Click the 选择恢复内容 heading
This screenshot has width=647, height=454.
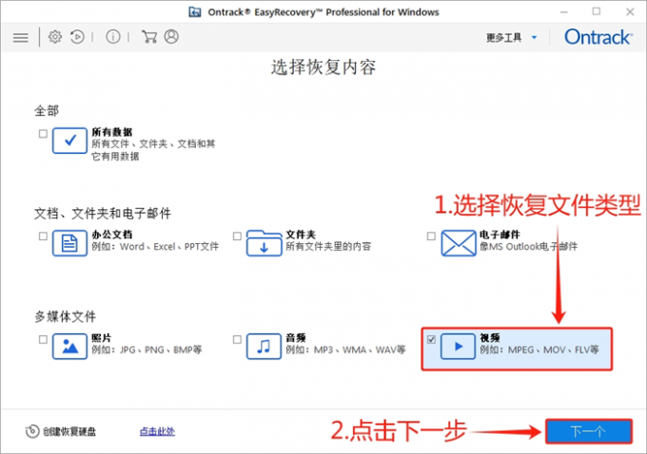pos(323,67)
